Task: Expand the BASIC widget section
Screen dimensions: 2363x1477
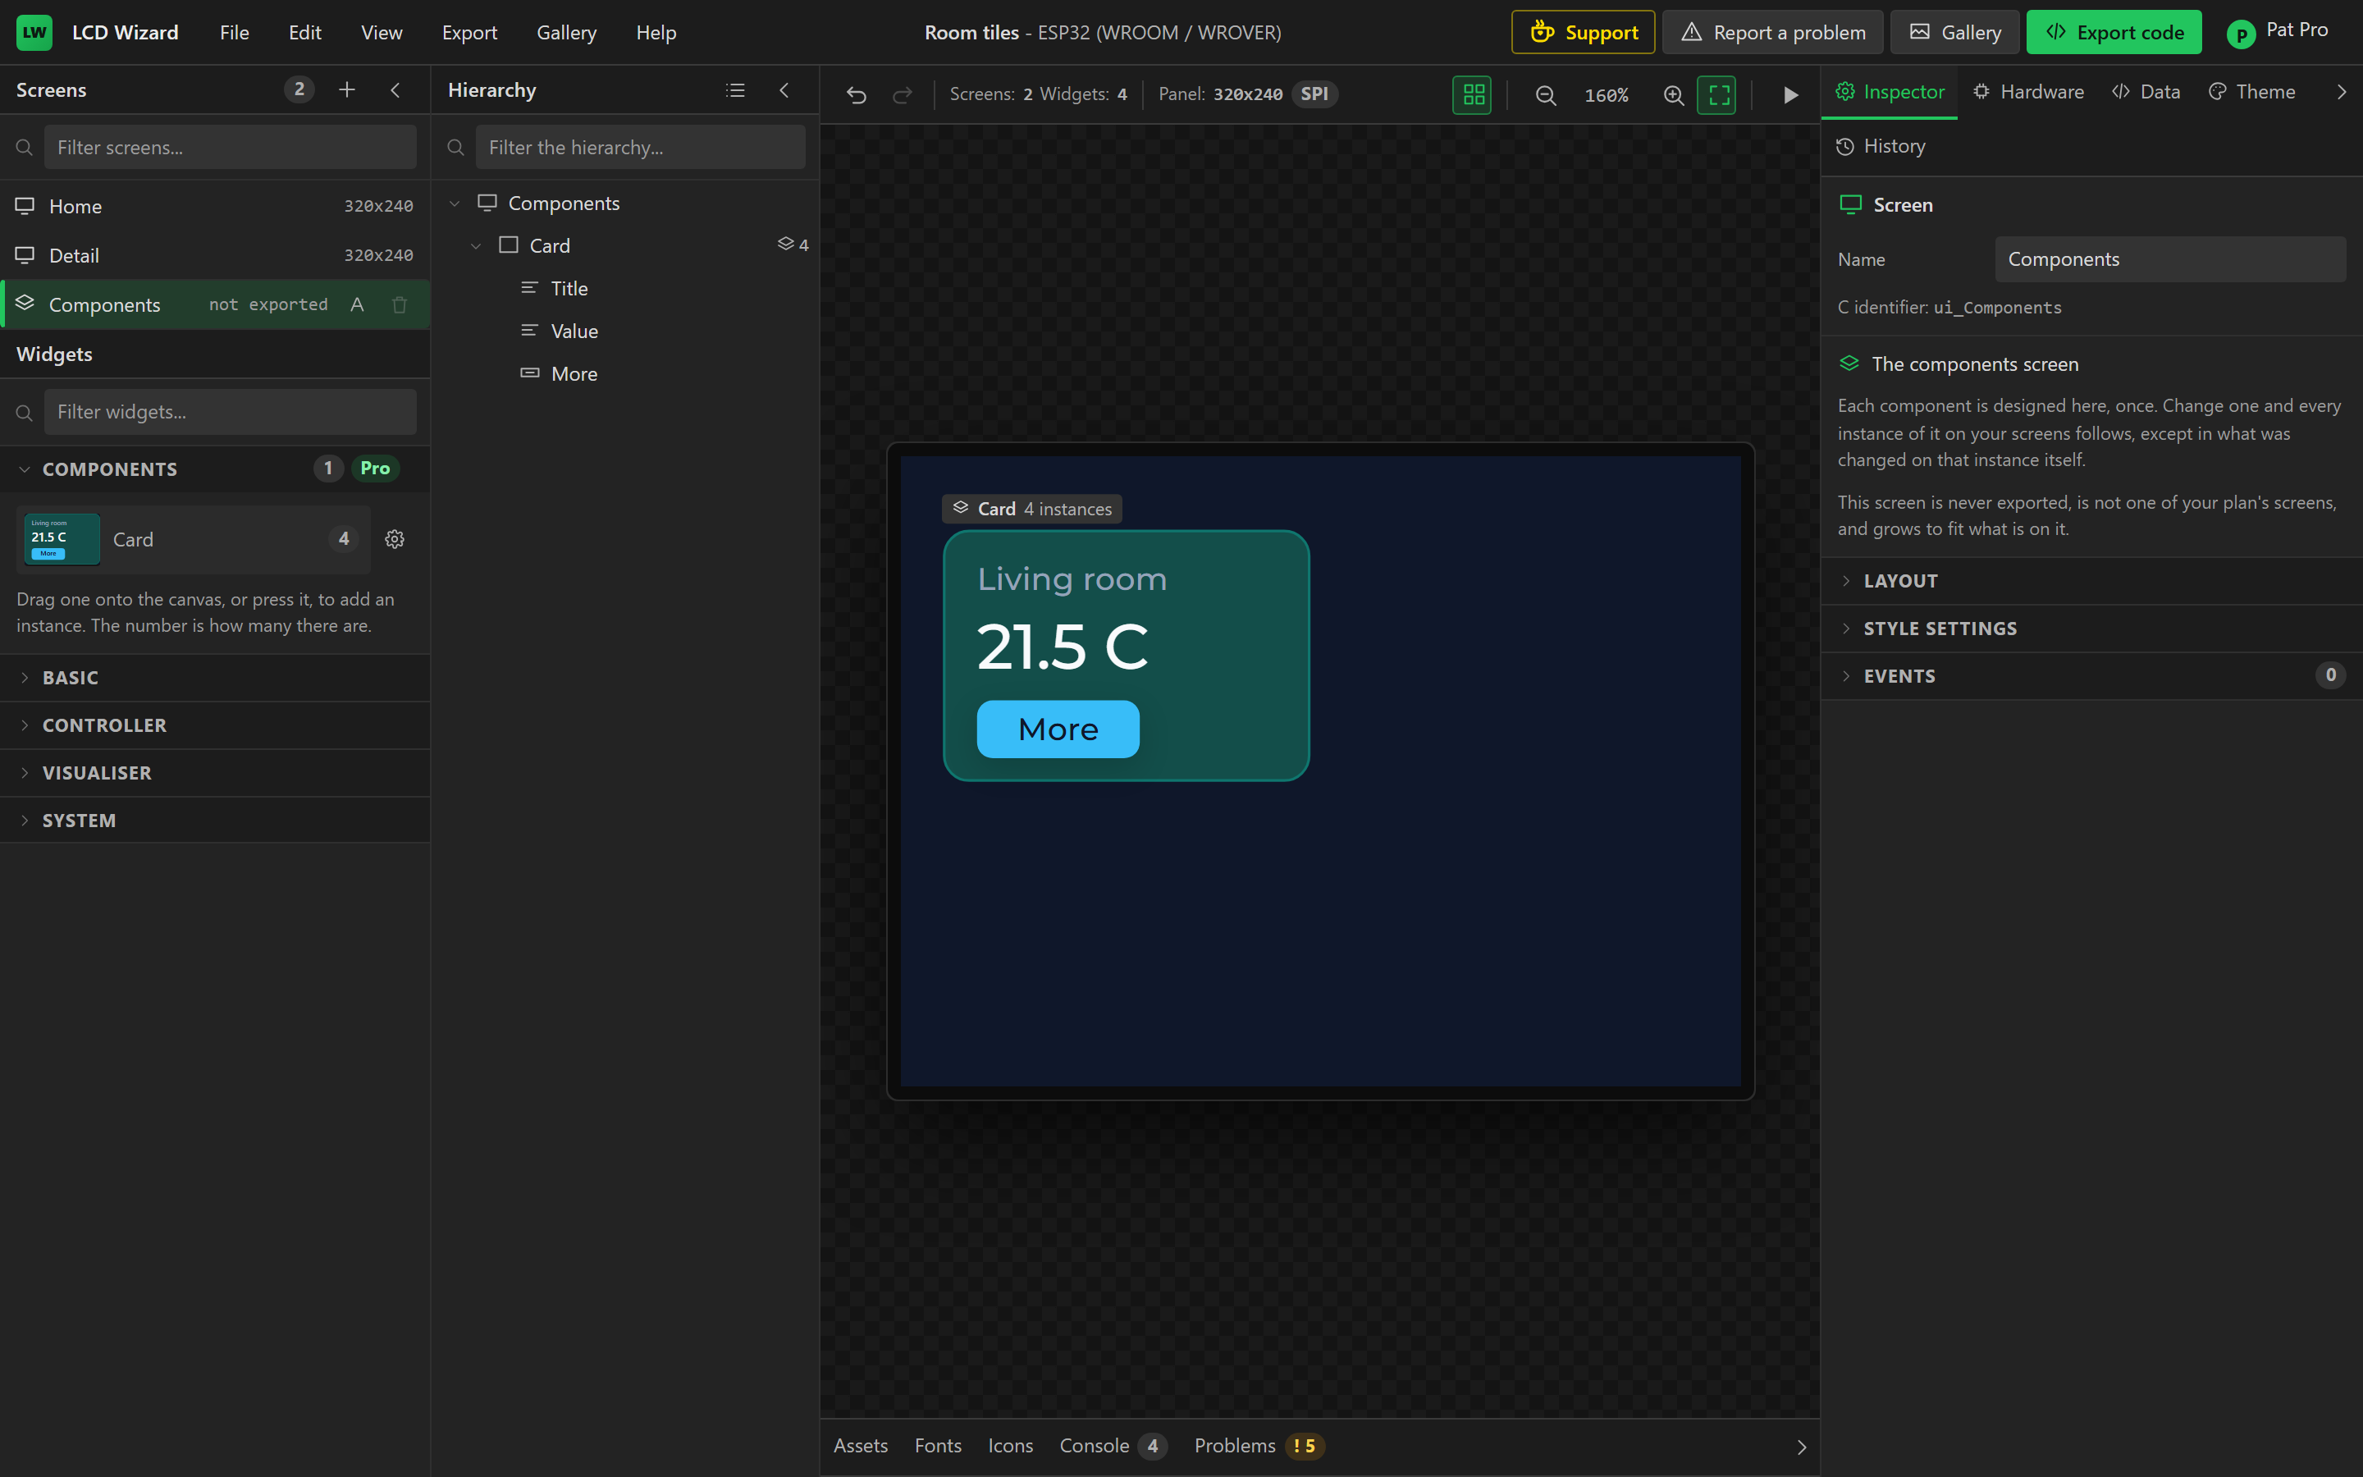Action: 215,678
